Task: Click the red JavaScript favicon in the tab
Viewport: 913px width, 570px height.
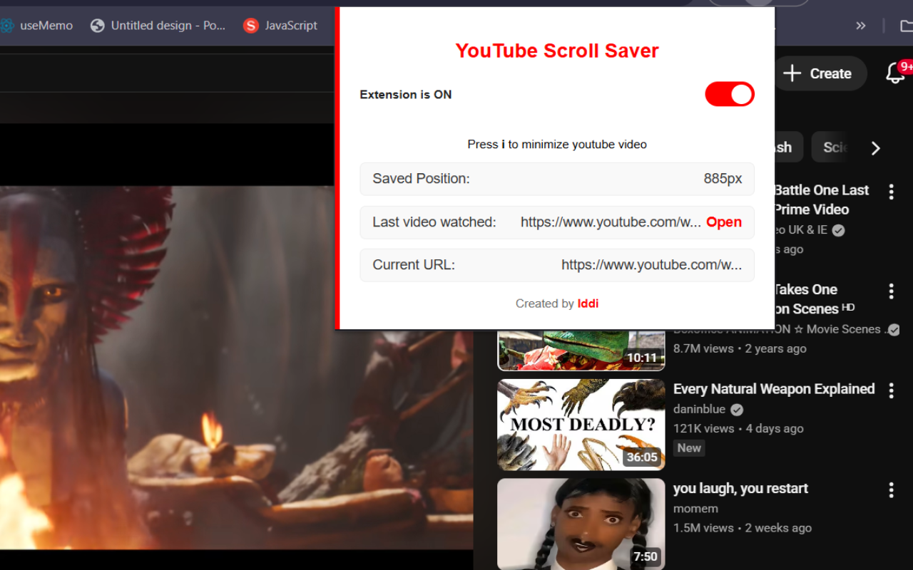Action: [251, 25]
